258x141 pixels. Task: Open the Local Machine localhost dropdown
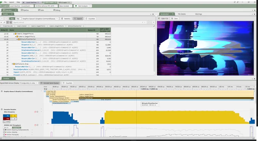pyautogui.click(x=21, y=6)
